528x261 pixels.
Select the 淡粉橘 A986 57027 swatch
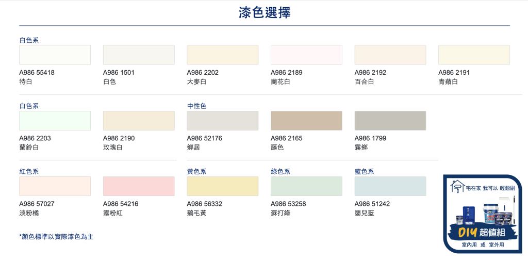point(55,186)
